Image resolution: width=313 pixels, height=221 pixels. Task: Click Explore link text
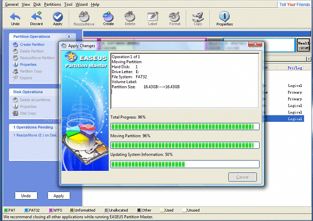(26, 78)
